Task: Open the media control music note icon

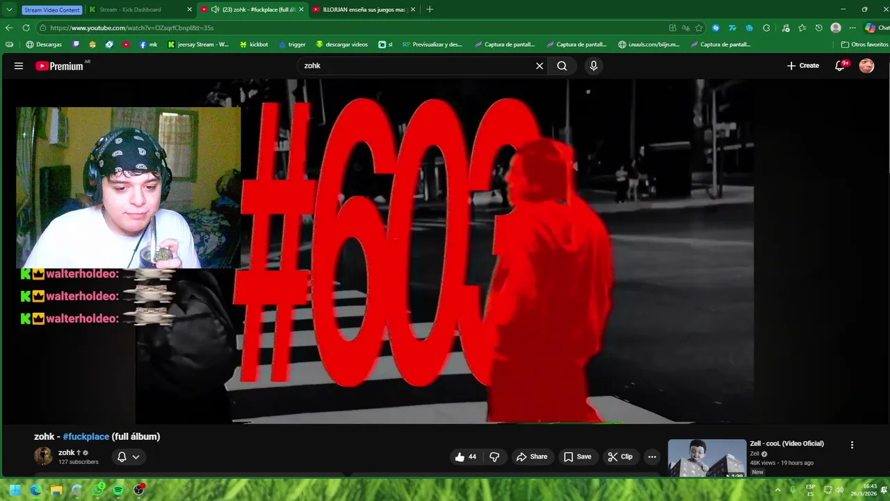Action: coord(786,28)
